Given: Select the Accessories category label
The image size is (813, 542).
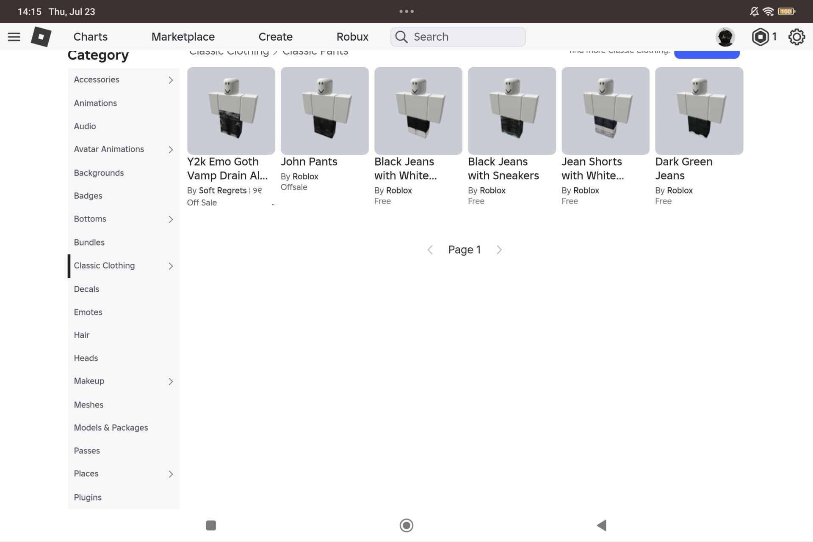Looking at the screenshot, I should pyautogui.click(x=97, y=79).
